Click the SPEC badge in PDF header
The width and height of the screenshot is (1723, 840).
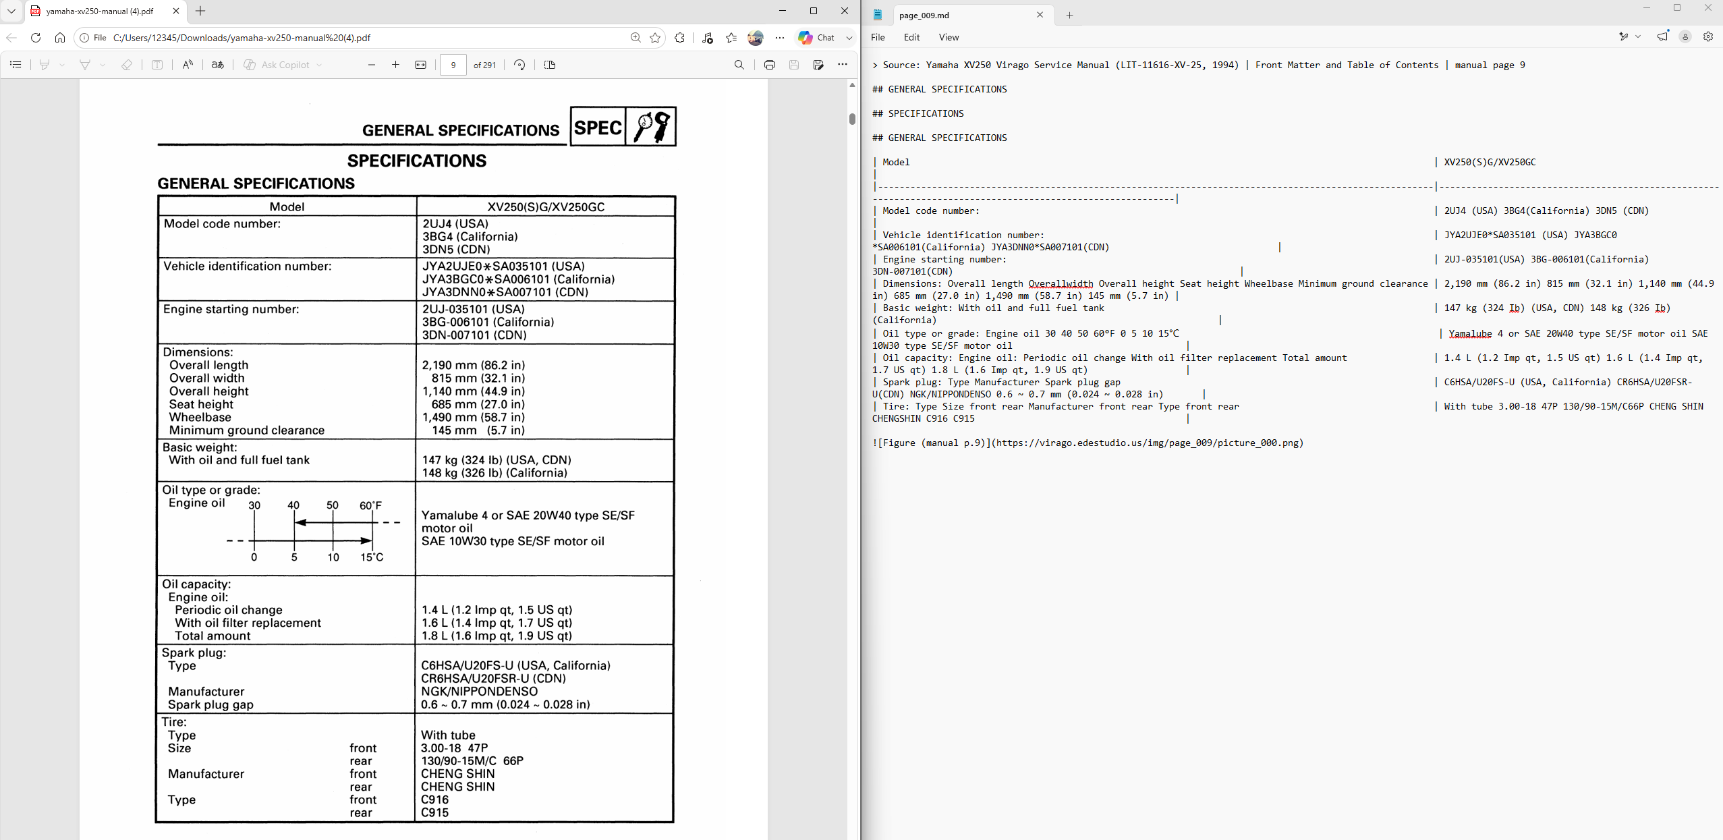(598, 127)
